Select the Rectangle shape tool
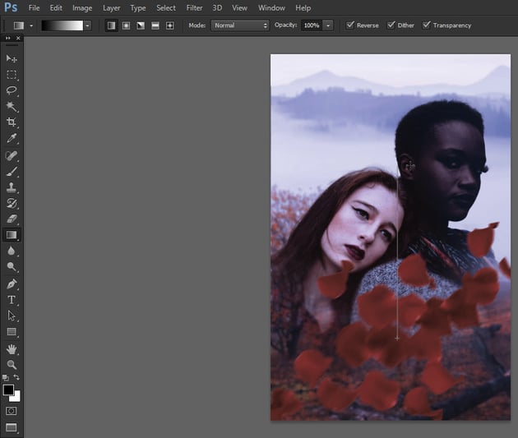Screen dimensions: 518x438 pos(12,332)
